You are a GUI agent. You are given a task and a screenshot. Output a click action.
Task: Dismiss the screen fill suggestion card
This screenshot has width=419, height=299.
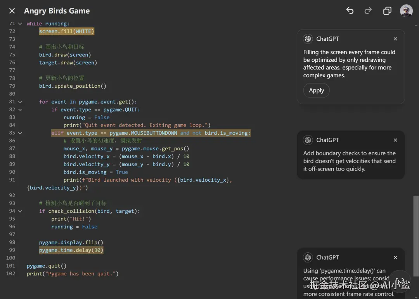[395, 39]
